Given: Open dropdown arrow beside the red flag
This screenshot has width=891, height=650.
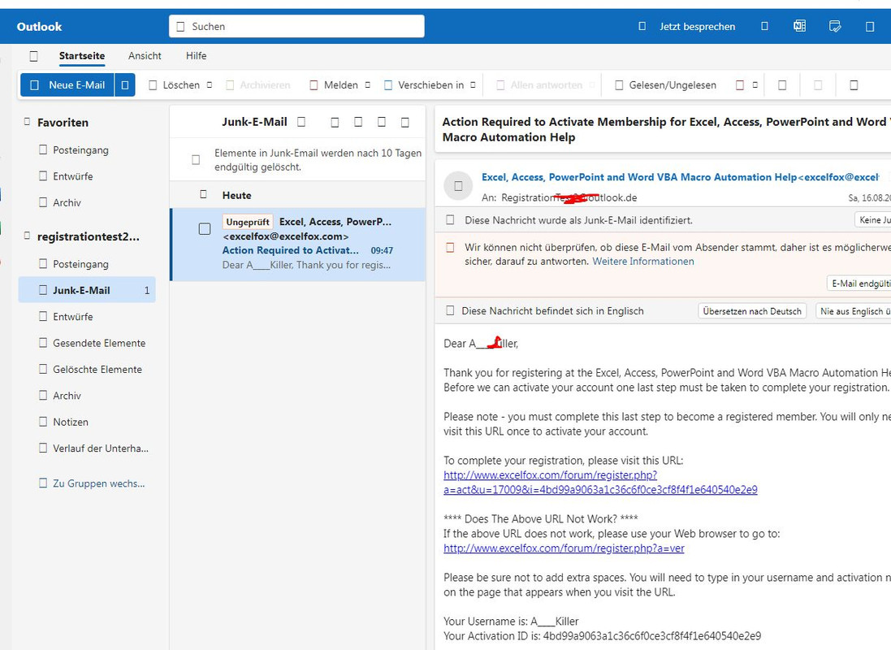Looking at the screenshot, I should [755, 85].
